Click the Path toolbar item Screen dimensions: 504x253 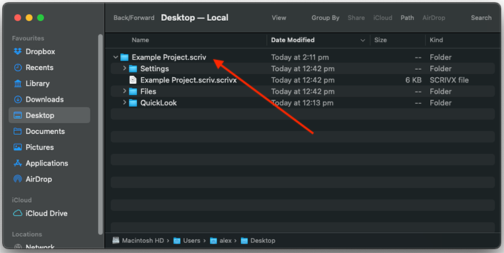pos(407,18)
